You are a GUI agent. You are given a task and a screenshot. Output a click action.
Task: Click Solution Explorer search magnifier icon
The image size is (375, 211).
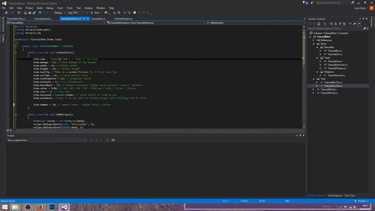coord(364,29)
